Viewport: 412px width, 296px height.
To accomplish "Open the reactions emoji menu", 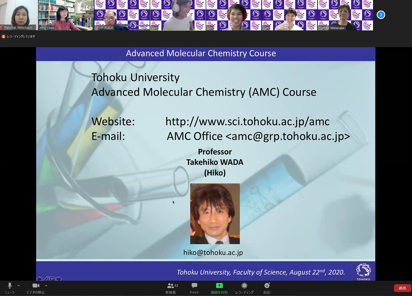I will pos(267,288).
